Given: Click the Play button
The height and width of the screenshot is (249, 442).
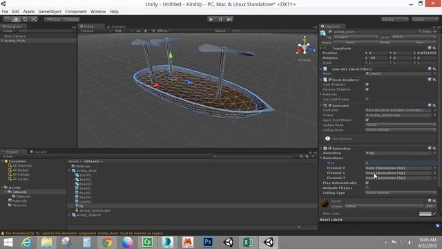Looking at the screenshot, I should pyautogui.click(x=211, y=19).
